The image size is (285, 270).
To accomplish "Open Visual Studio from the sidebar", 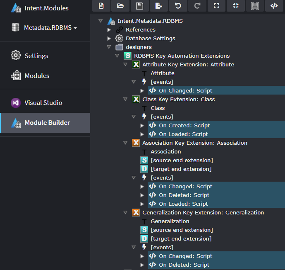I will (x=43, y=103).
